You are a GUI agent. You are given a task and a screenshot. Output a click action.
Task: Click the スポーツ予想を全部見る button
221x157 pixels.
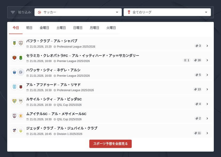(110, 144)
